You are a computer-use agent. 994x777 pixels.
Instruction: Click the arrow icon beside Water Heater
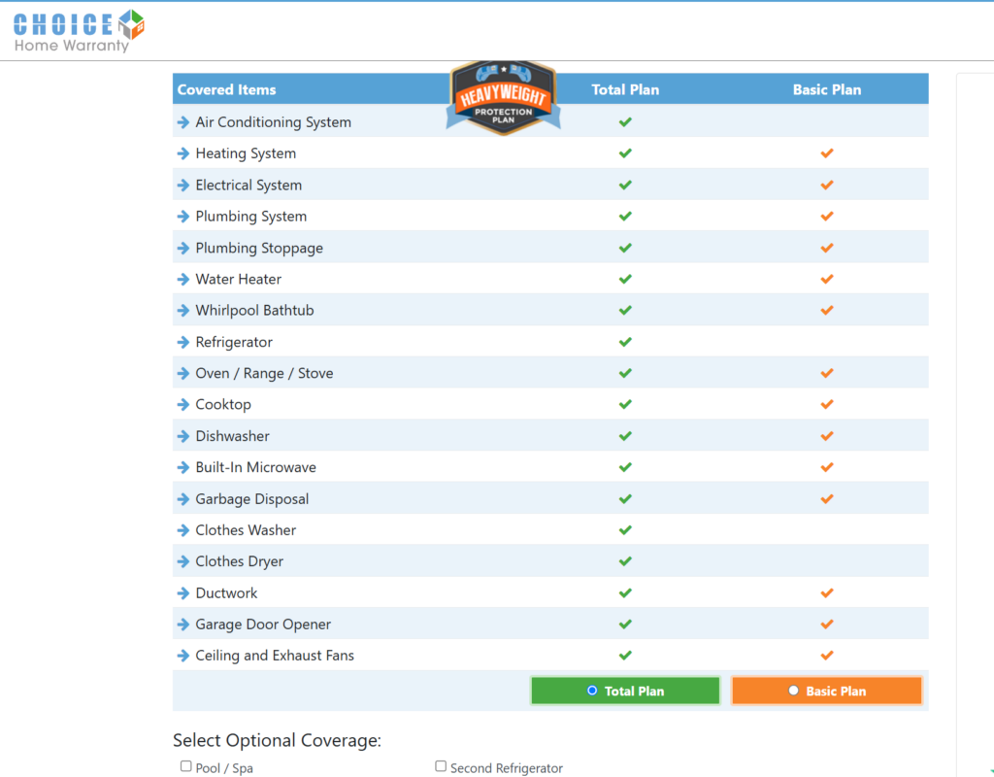pos(183,279)
